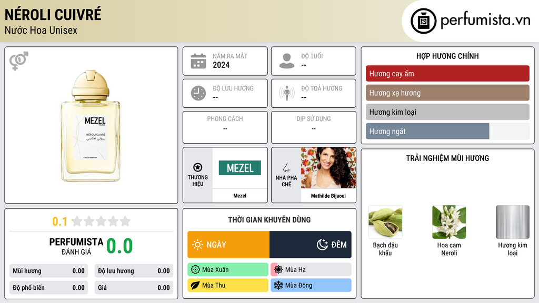The width and height of the screenshot is (539, 303).
Task: Click the Hương kim loại grey bar
Action: coord(447,112)
